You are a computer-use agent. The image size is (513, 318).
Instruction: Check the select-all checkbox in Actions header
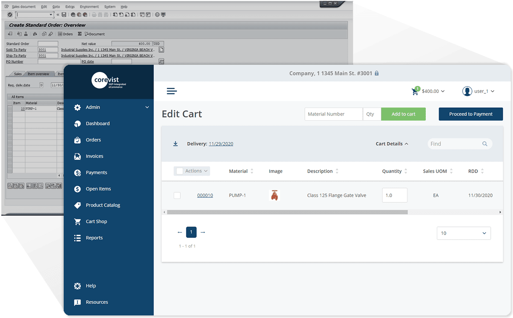(180, 171)
